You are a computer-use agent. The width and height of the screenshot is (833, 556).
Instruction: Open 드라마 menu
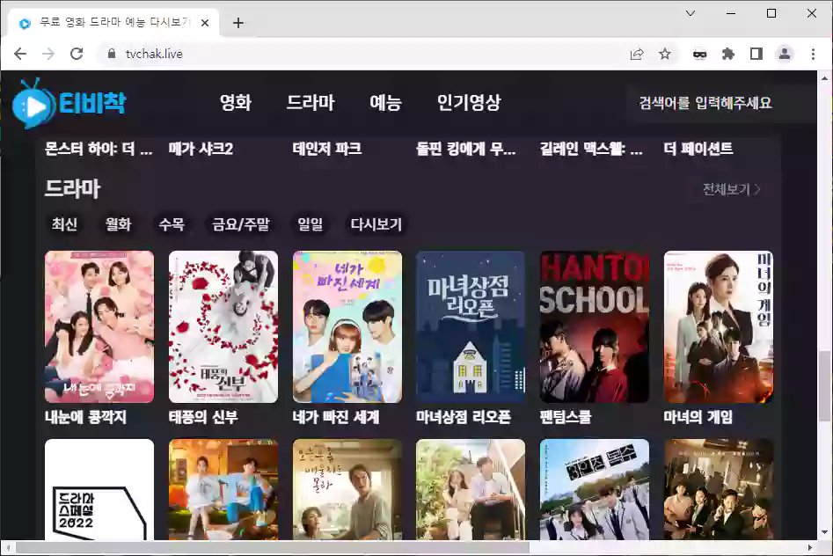click(311, 103)
